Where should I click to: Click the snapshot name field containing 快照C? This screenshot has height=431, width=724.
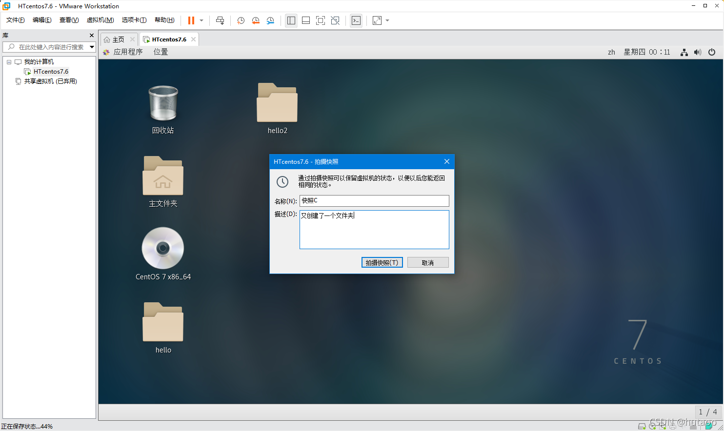point(374,200)
